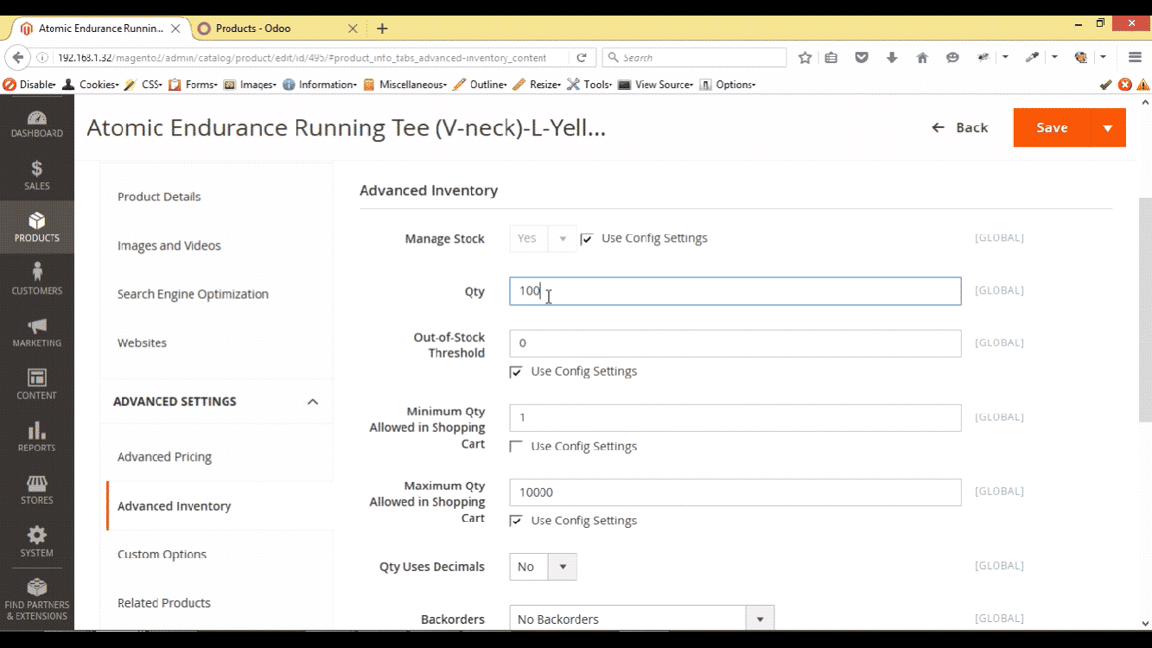Switch to the Products - Odoo browser tab

point(277,29)
